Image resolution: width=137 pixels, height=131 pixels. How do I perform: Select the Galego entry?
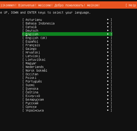click(67, 49)
